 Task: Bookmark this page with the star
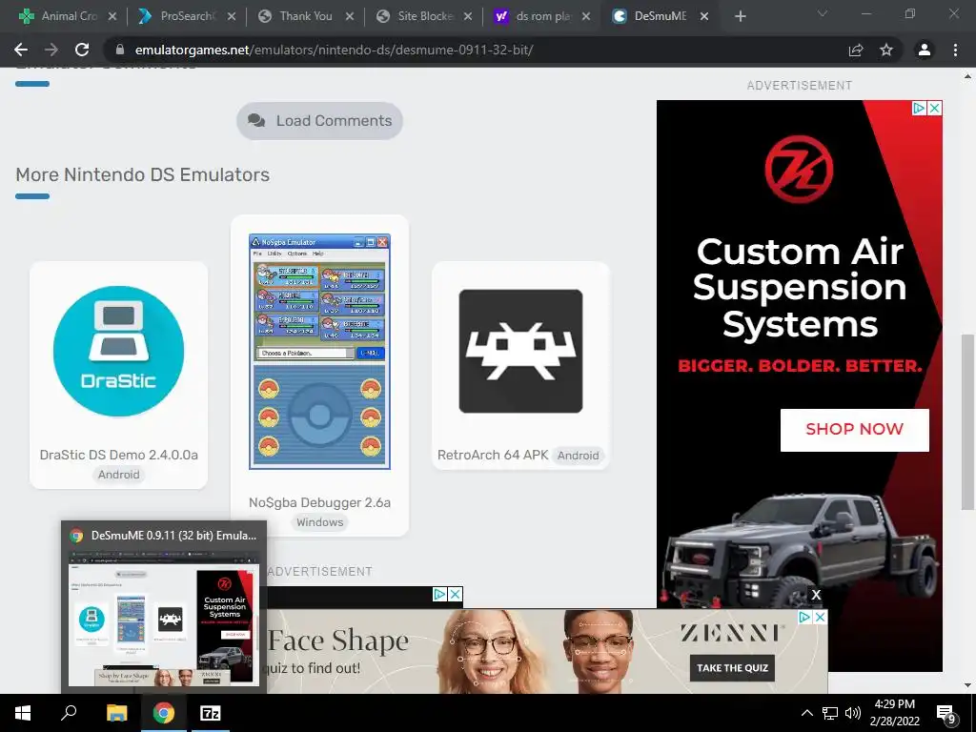tap(886, 50)
